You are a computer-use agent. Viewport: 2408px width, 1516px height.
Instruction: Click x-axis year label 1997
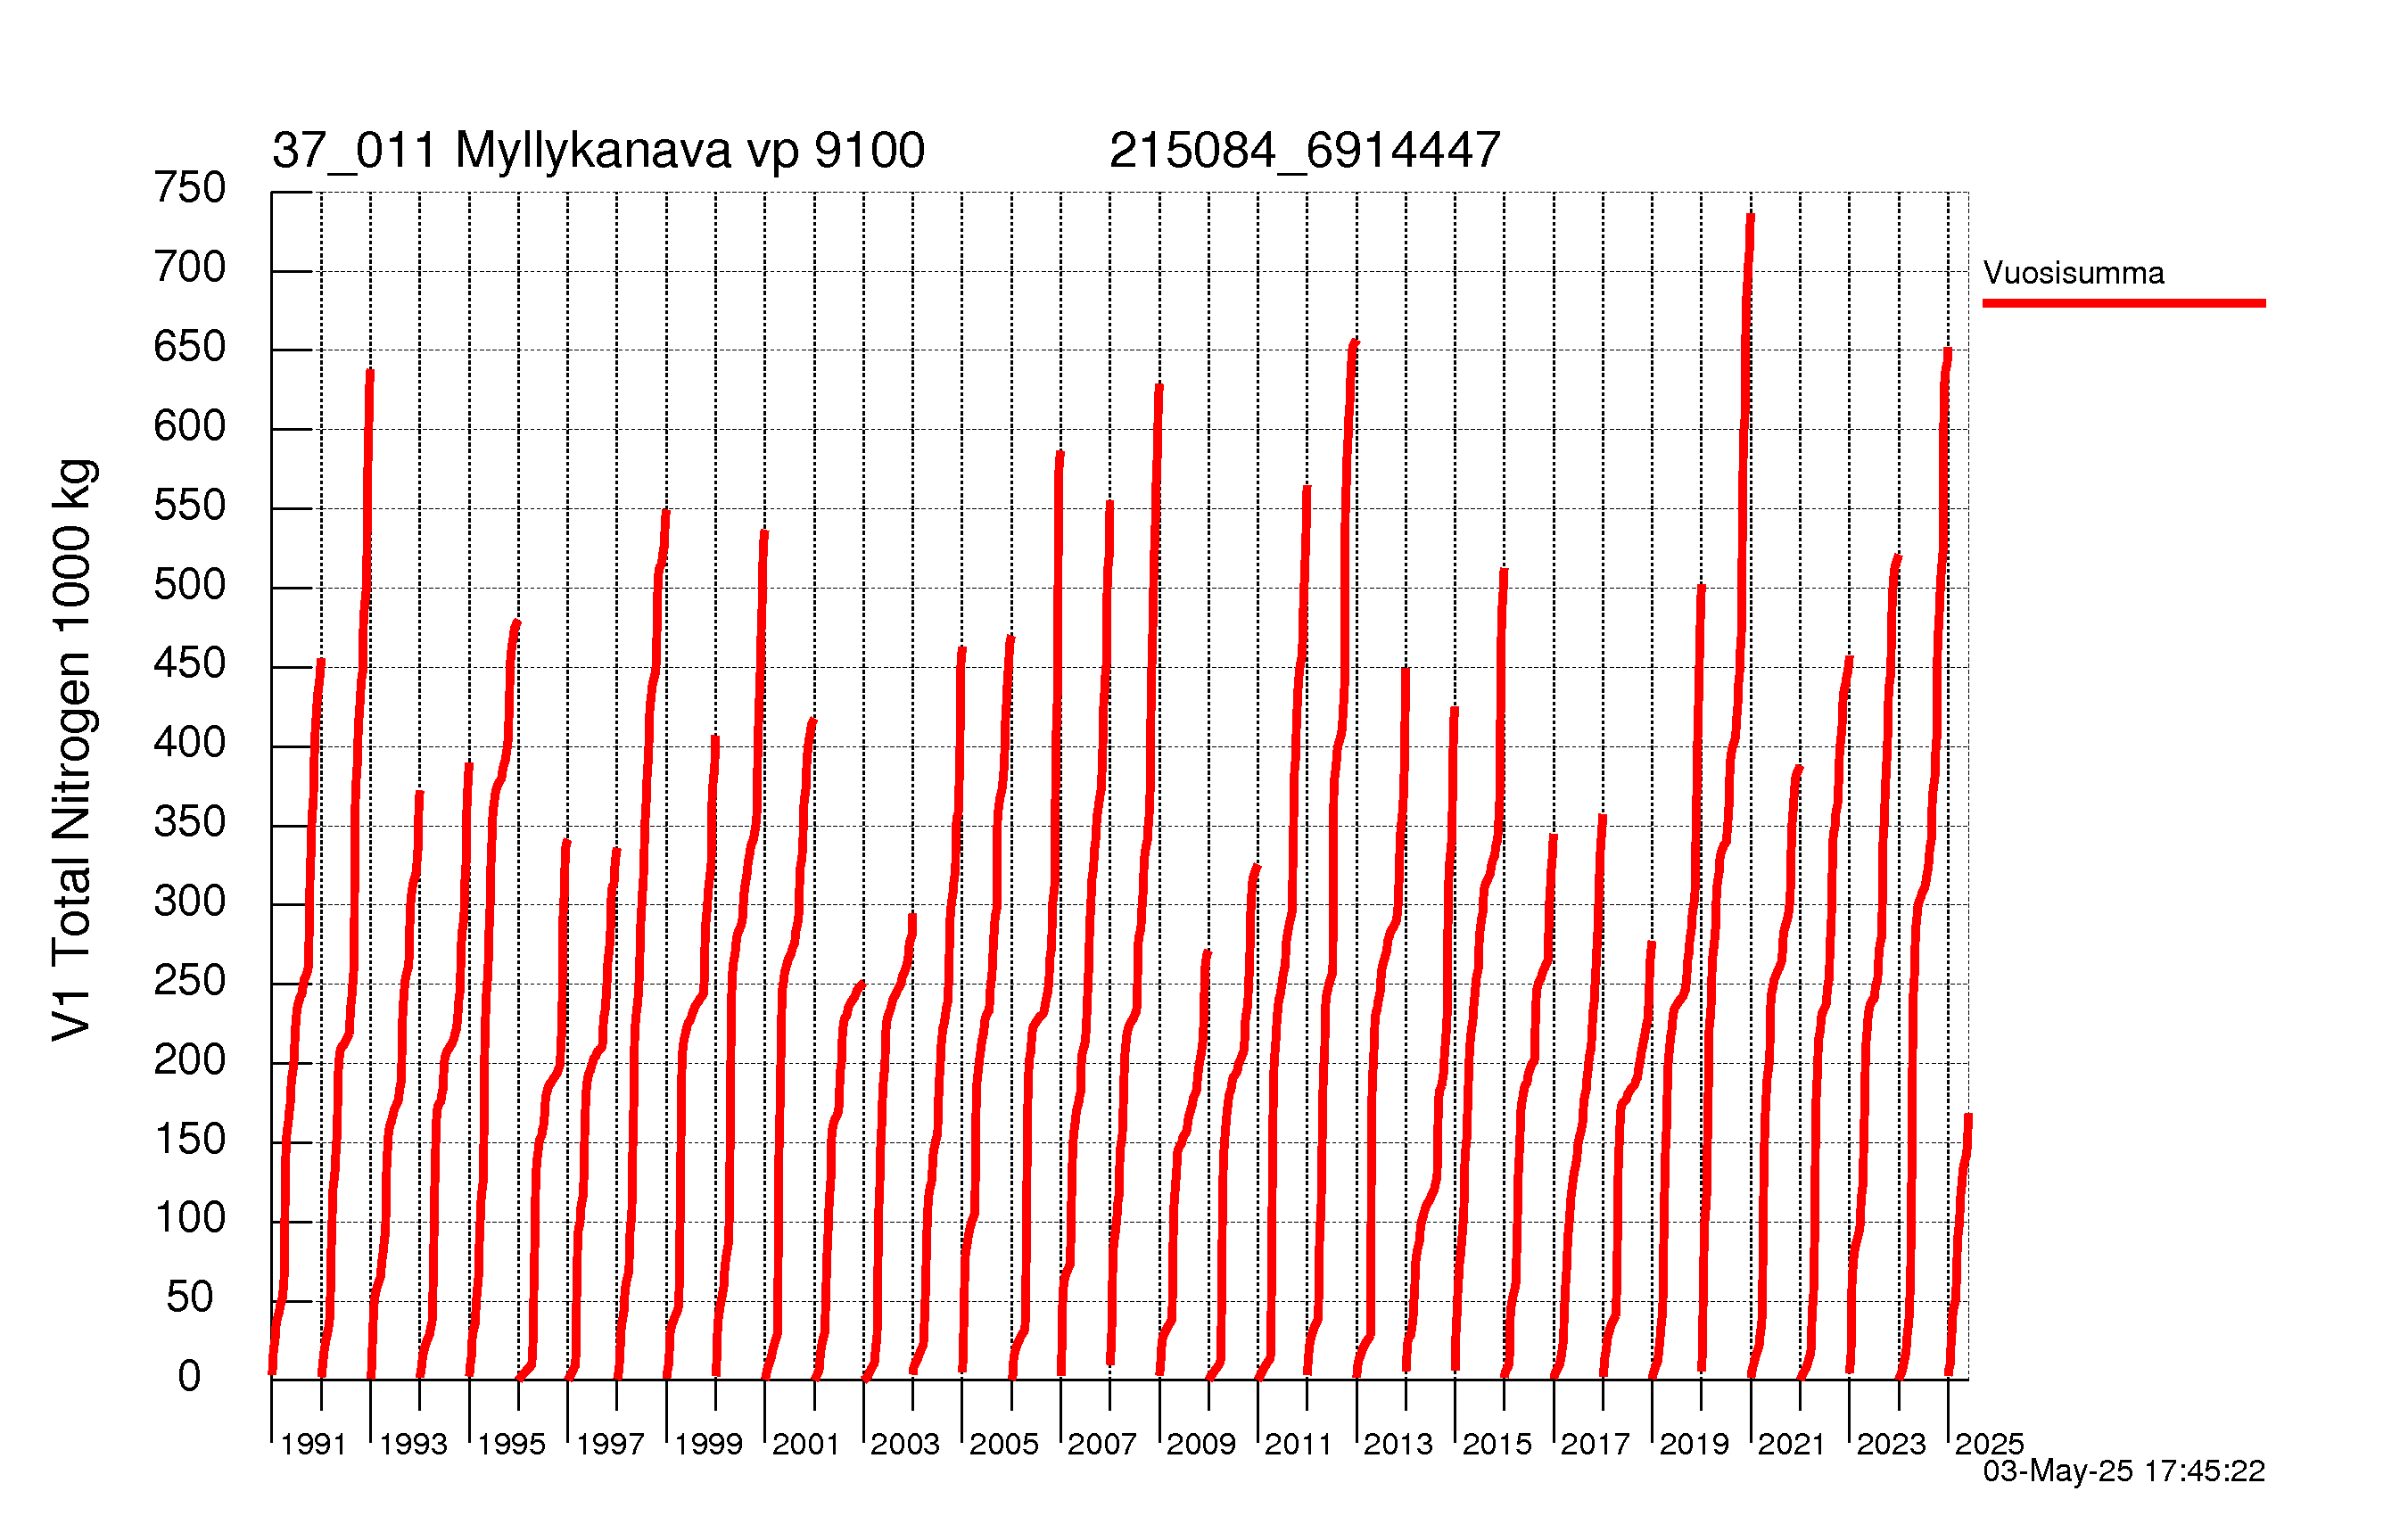[610, 1445]
